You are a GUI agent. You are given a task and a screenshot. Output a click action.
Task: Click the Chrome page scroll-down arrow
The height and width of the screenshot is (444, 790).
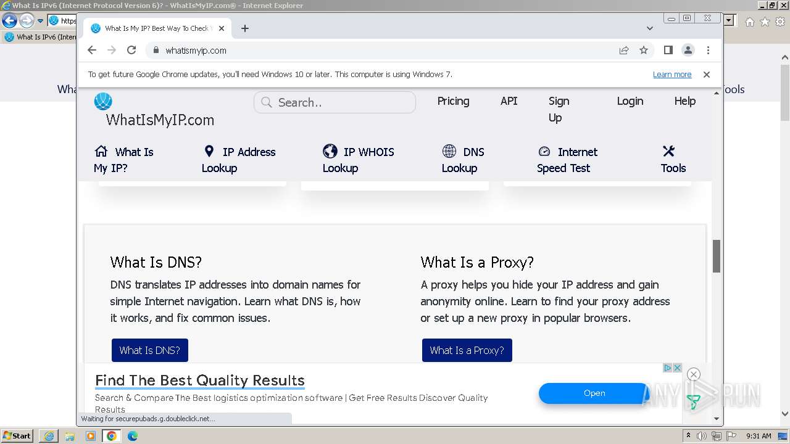pyautogui.click(x=717, y=419)
